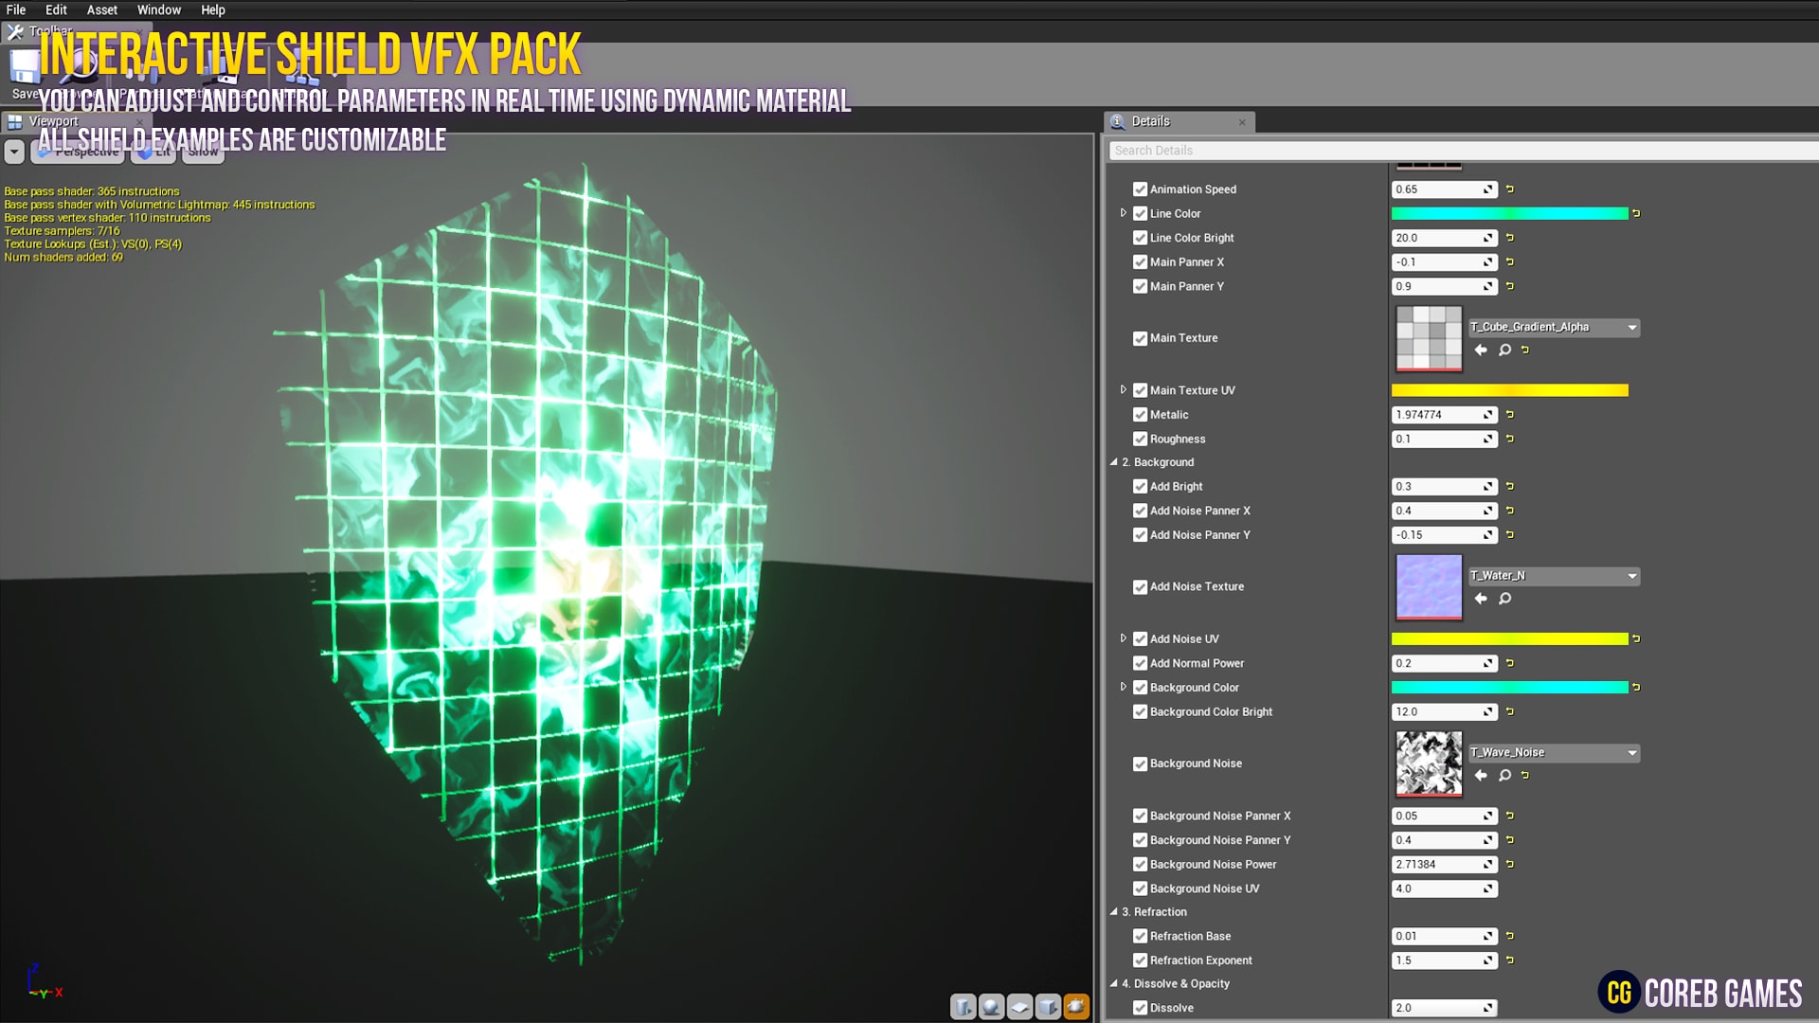This screenshot has height=1023, width=1819.
Task: Expand the Line Color parameter group
Action: (x=1124, y=213)
